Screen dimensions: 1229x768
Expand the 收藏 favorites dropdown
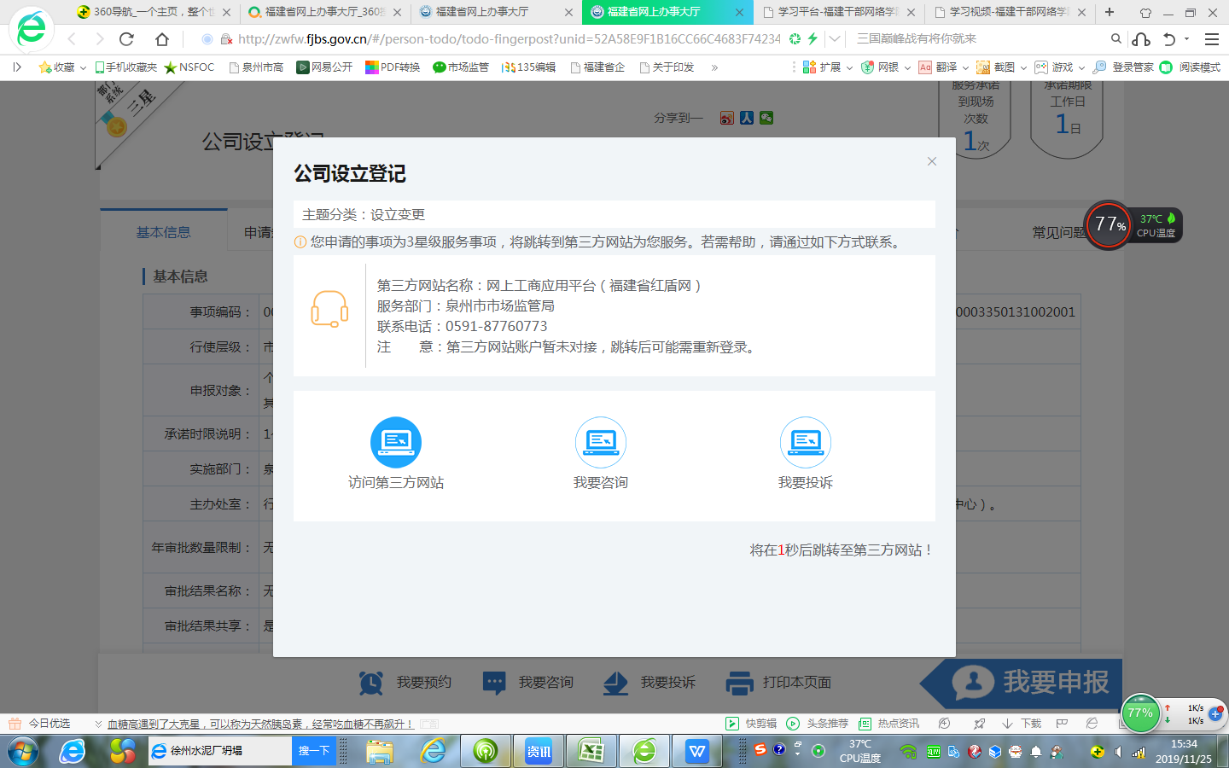click(83, 67)
